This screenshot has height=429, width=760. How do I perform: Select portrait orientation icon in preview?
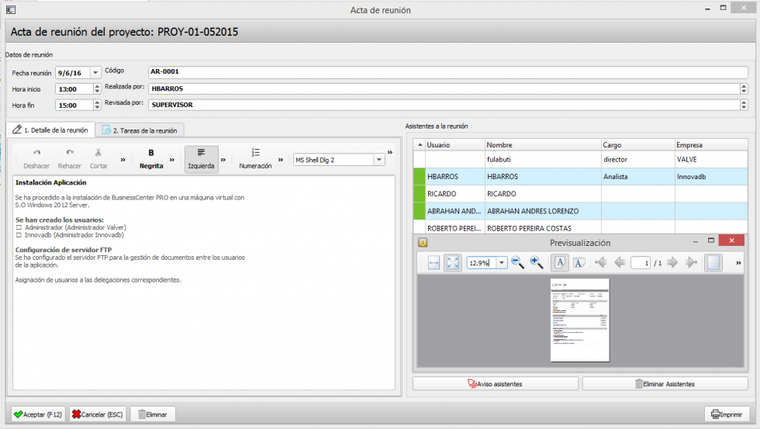tap(560, 263)
